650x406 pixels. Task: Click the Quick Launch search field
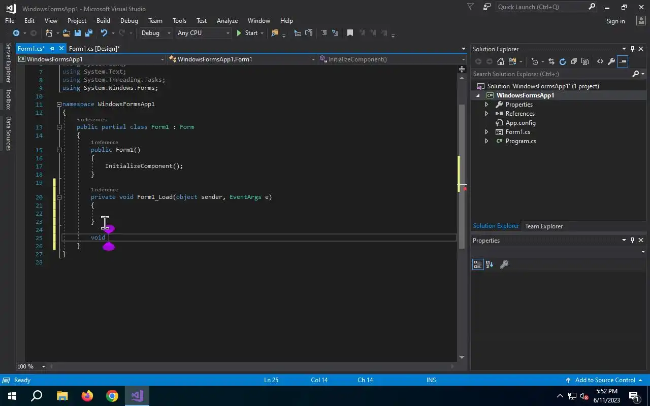pyautogui.click(x=546, y=7)
